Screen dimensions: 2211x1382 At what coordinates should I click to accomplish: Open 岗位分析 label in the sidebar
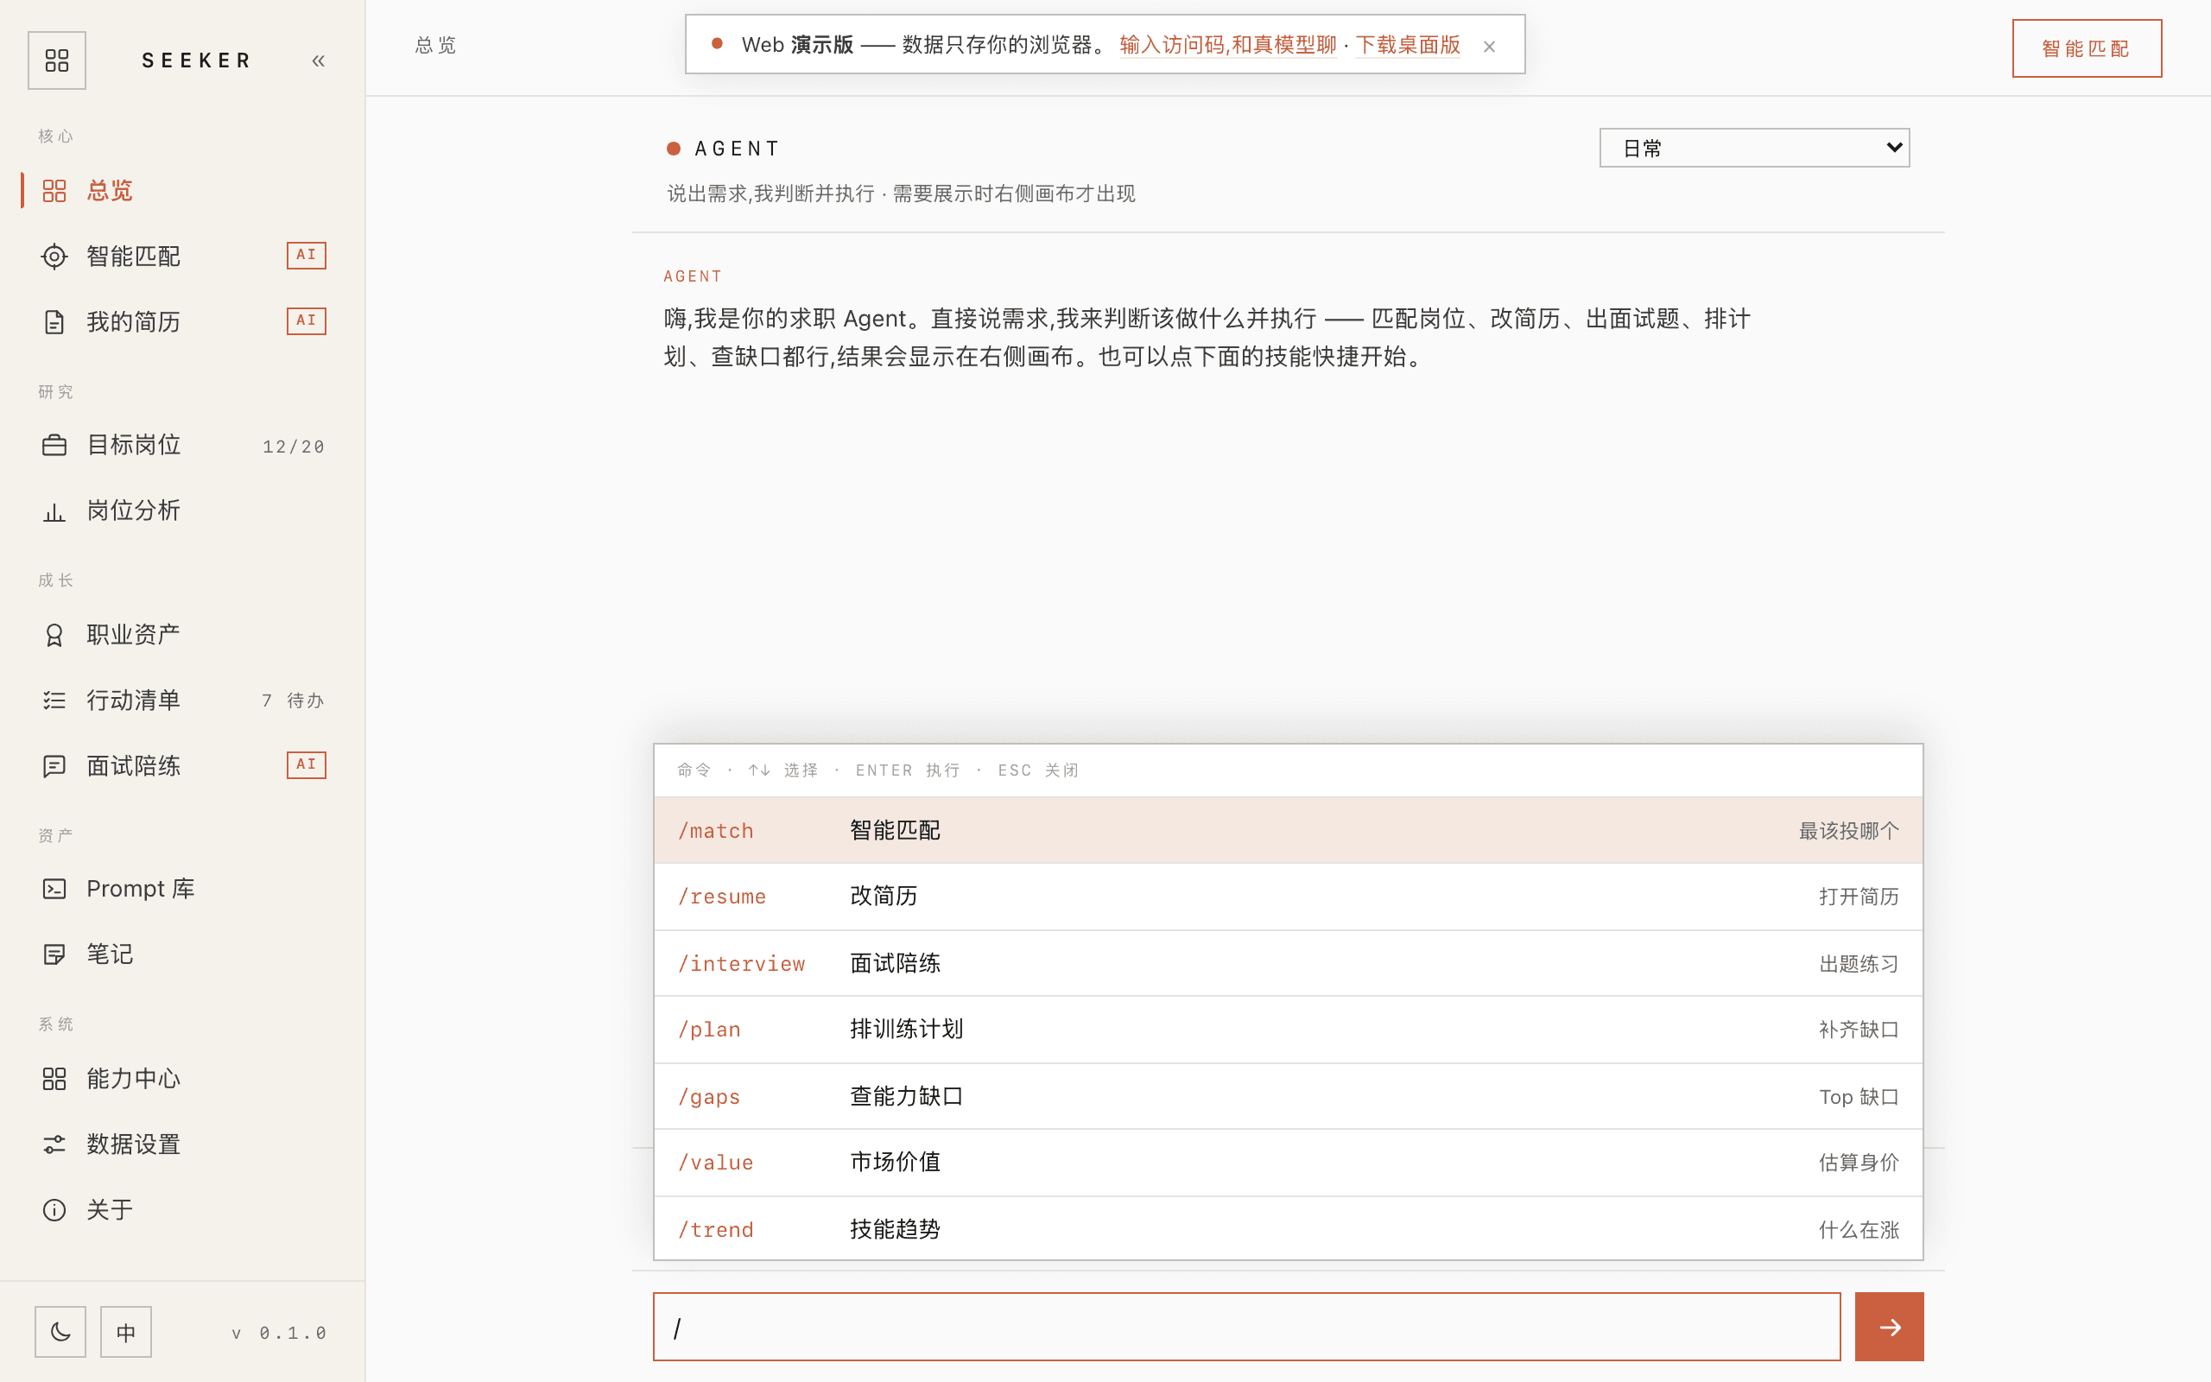click(133, 511)
